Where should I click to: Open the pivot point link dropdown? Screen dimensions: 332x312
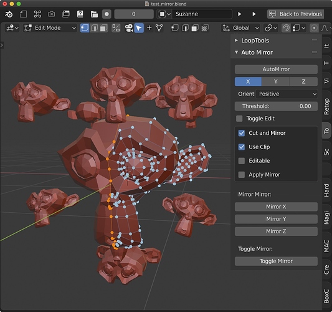click(271, 28)
